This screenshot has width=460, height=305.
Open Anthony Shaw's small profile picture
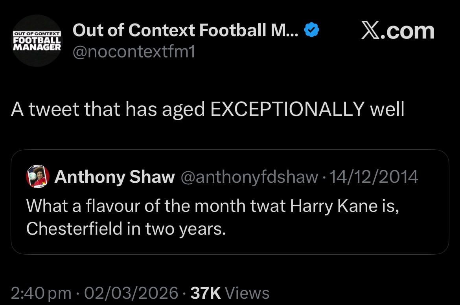point(38,176)
